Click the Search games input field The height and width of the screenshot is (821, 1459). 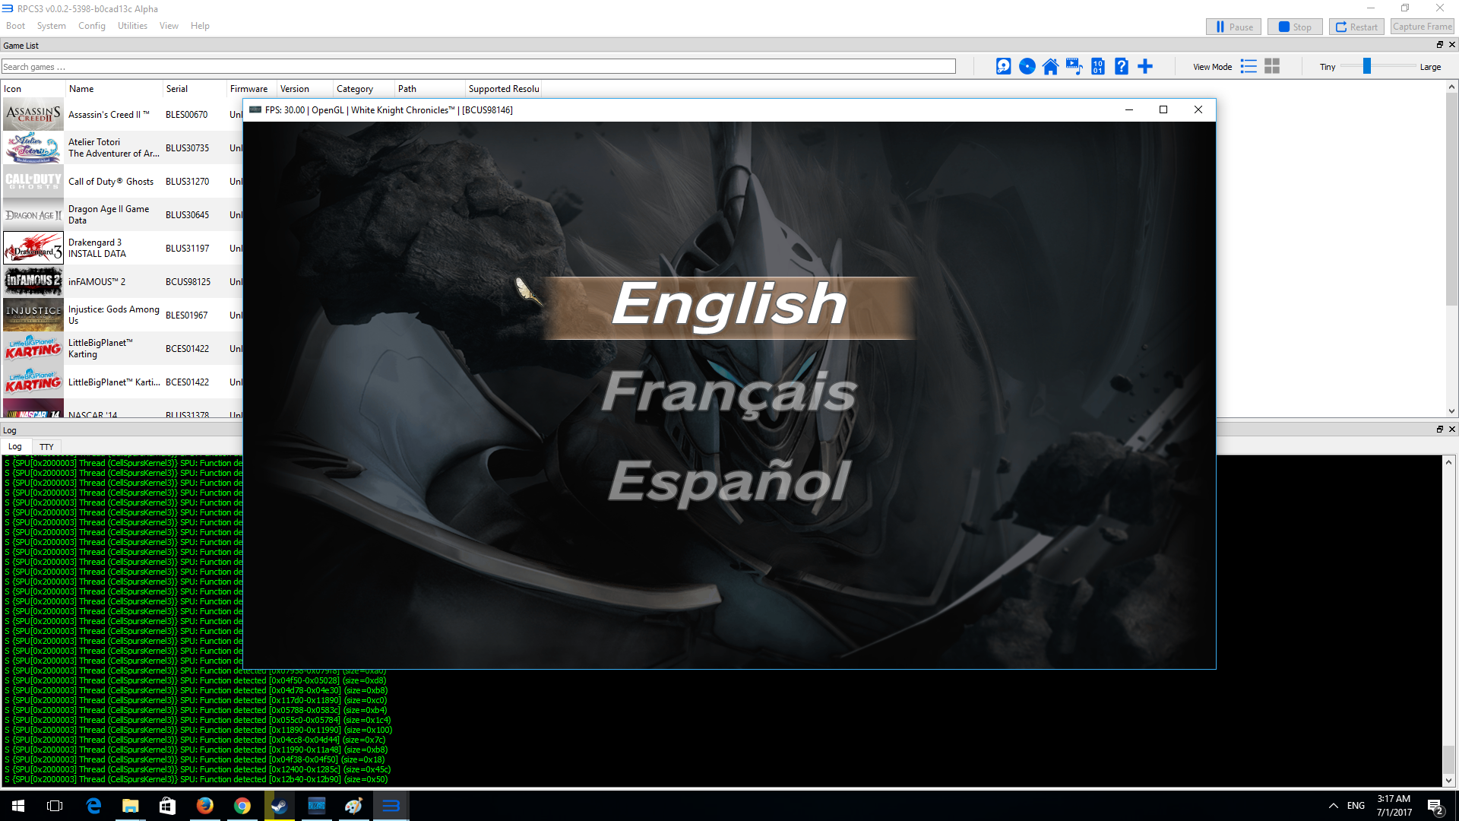tap(477, 67)
